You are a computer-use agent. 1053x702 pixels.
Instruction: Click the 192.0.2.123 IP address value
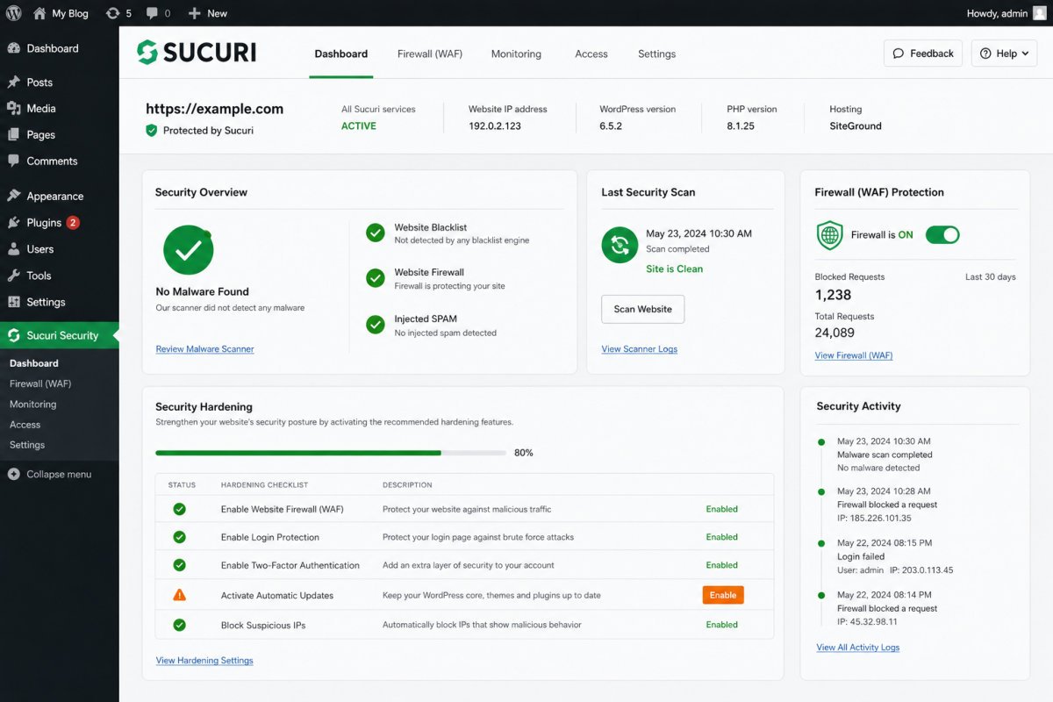coord(495,126)
